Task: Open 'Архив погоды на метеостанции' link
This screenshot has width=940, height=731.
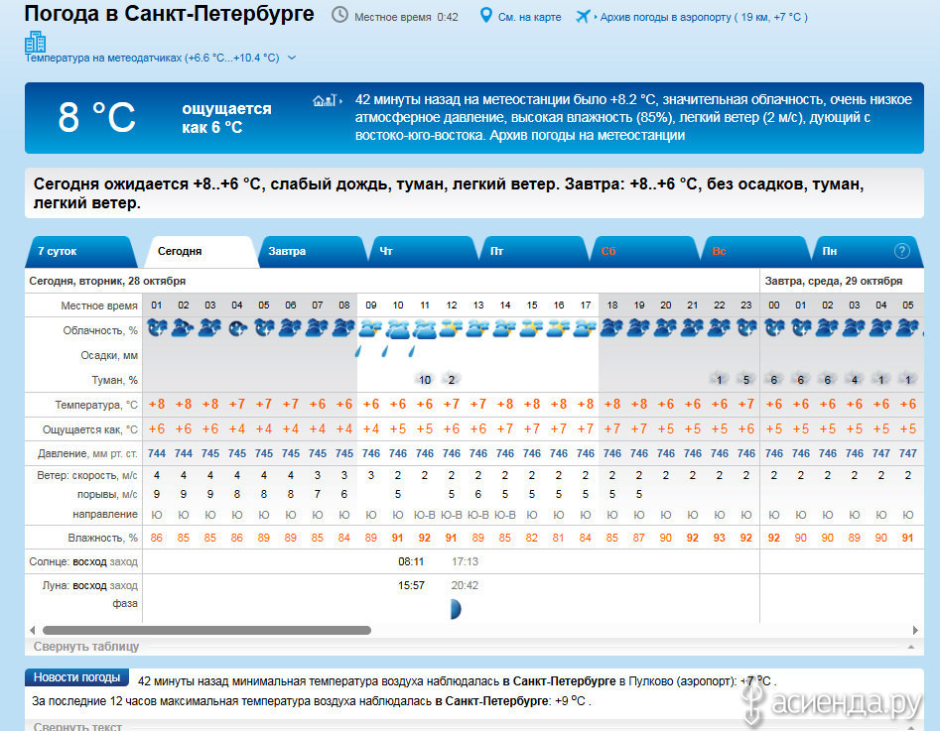Action: tap(588, 135)
